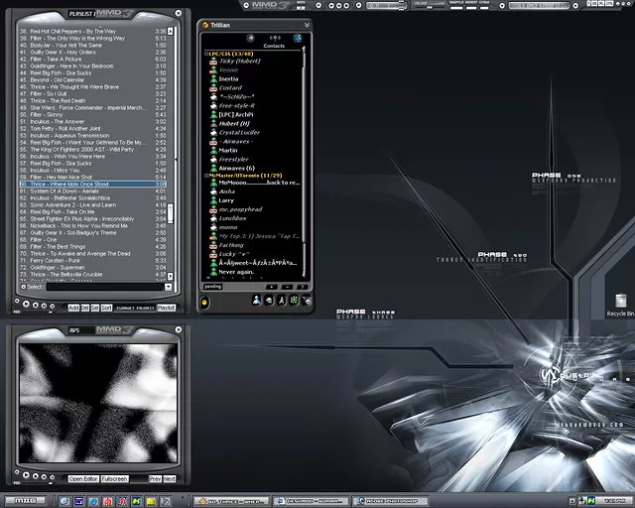Select contact 'Never again.' in Trillian
Viewport: 635px width, 508px height.
pos(236,272)
